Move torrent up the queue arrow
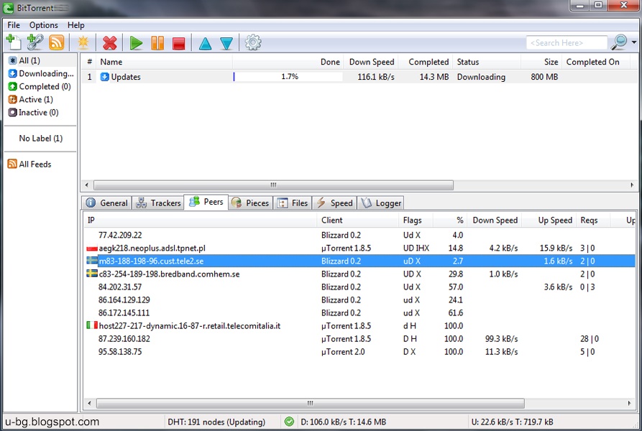Image resolution: width=642 pixels, height=431 pixels. 205,43
